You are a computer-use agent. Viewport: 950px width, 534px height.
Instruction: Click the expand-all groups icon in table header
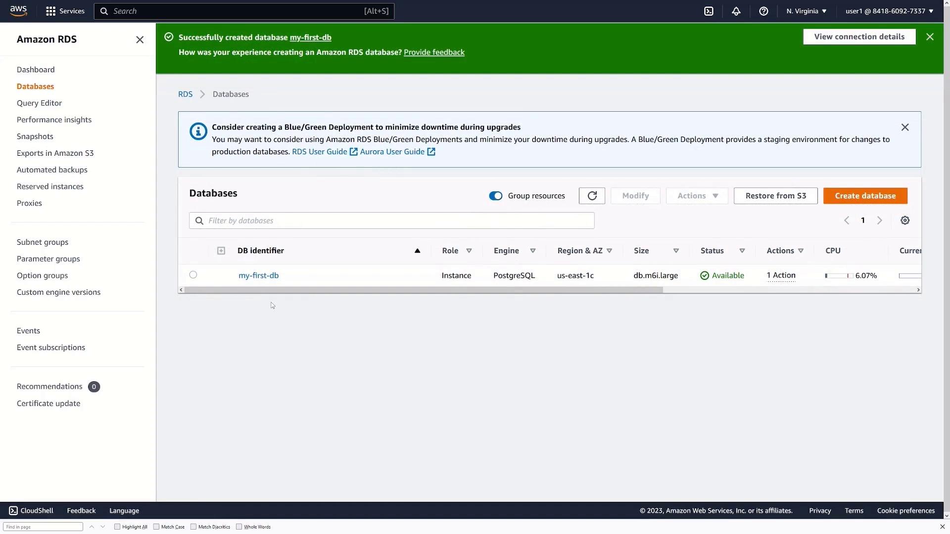pos(221,251)
